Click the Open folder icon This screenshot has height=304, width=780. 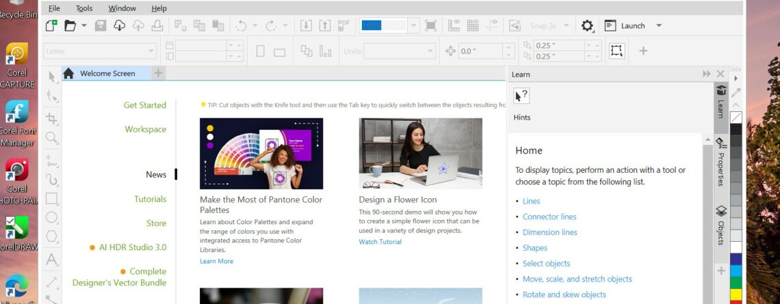click(x=70, y=26)
